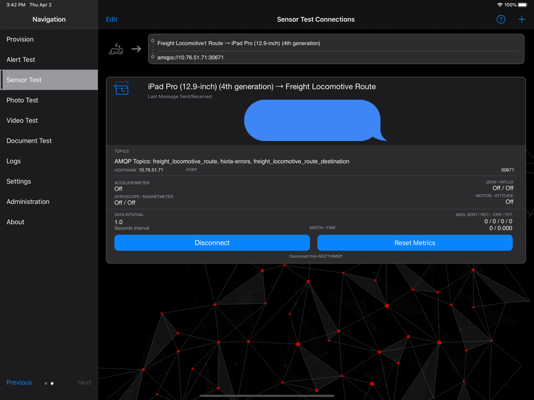Screen dimensions: 534x400
Task: Tap the data interval value 1.0
Action: (119, 222)
